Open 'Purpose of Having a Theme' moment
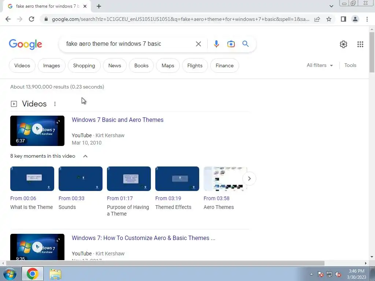The image size is (375, 281). click(129, 179)
